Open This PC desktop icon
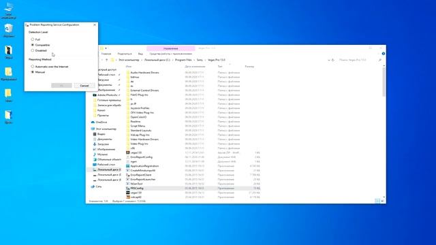 coord(9,11)
